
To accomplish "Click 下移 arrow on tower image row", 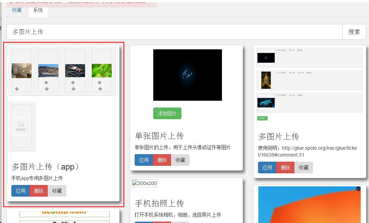I will [303, 73].
